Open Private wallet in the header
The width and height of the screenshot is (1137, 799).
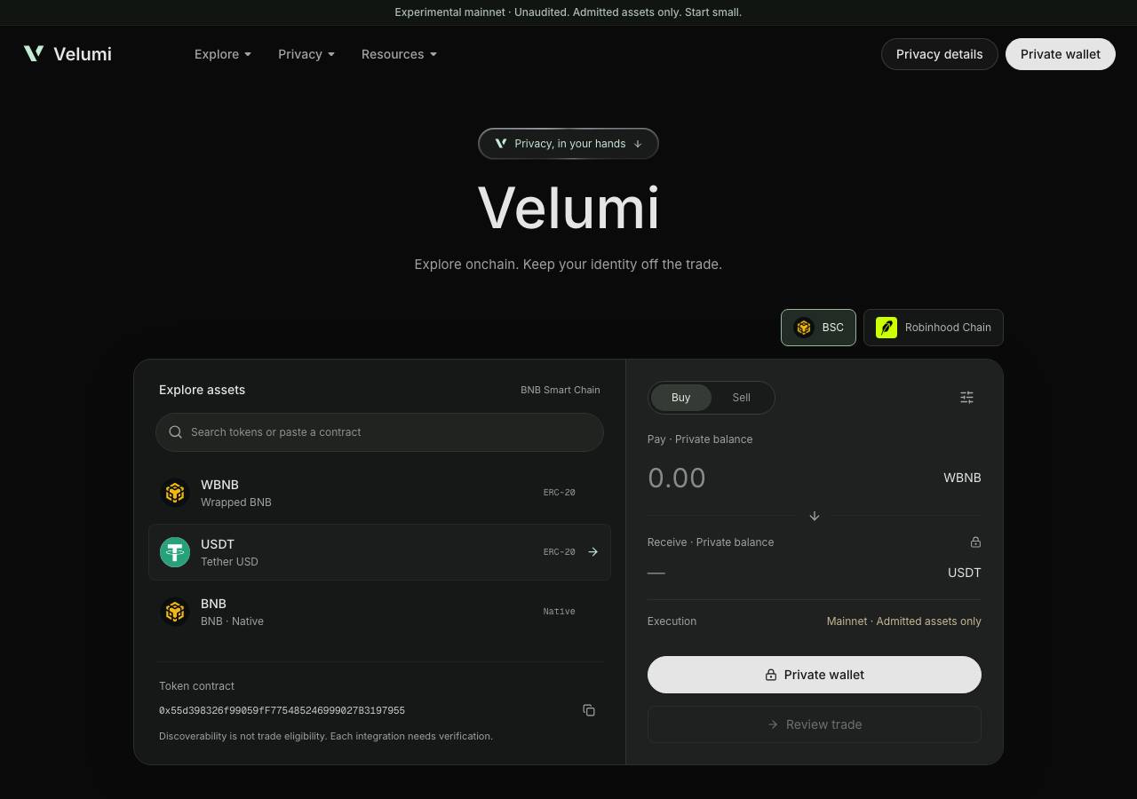(x=1061, y=54)
